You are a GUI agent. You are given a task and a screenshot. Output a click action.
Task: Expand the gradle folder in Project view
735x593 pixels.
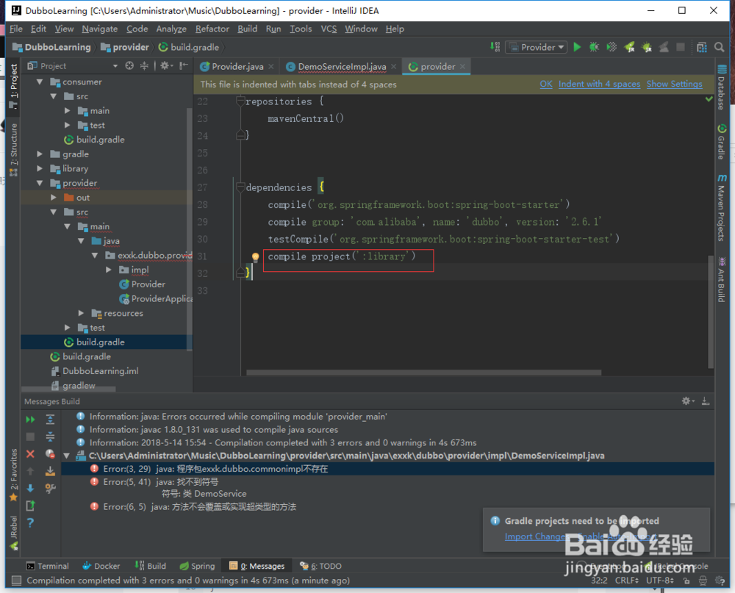tap(40, 154)
